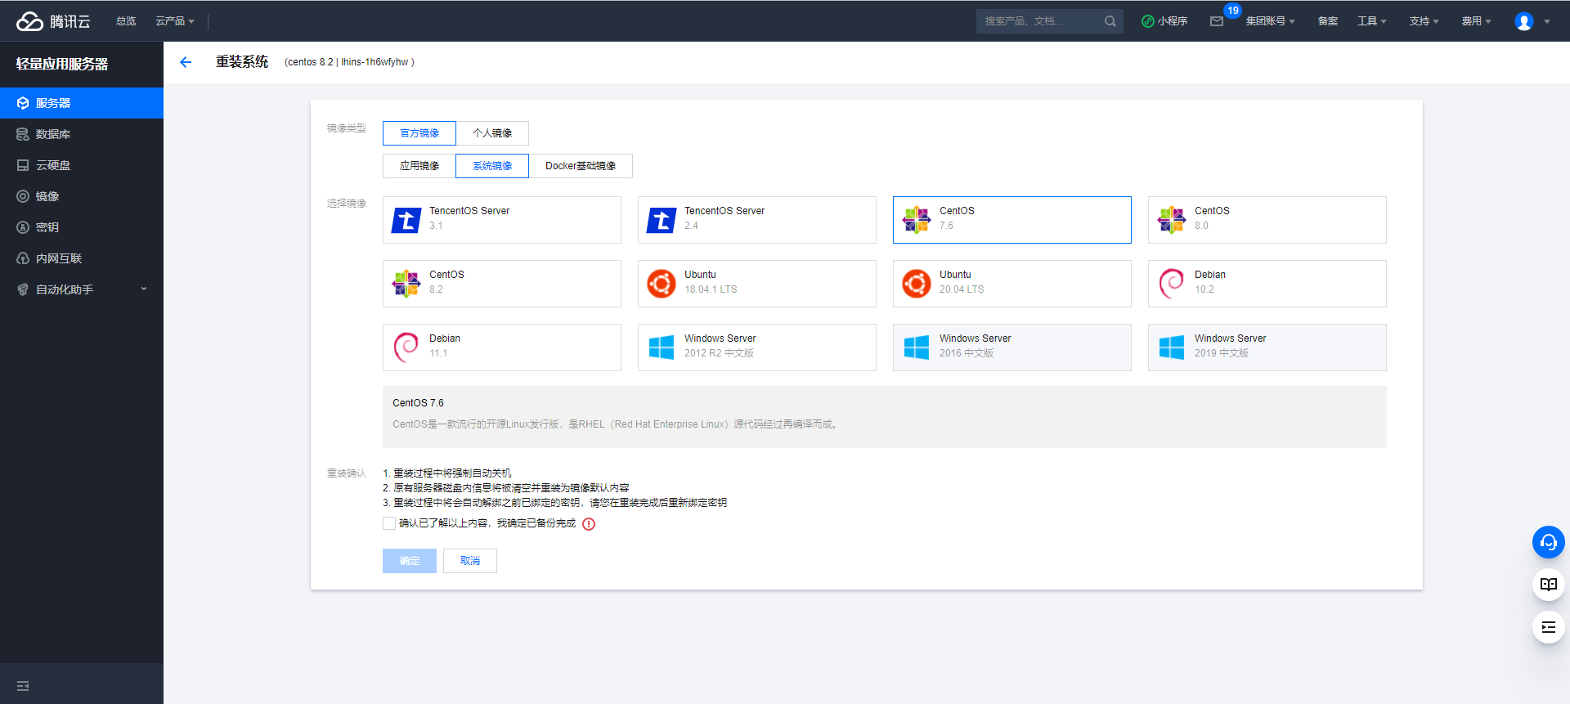Click the 确定 confirm button
The width and height of the screenshot is (1570, 704).
pos(410,561)
